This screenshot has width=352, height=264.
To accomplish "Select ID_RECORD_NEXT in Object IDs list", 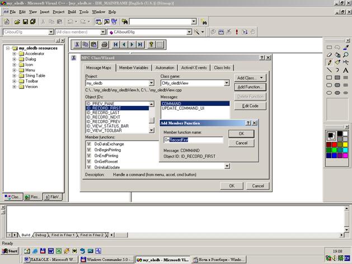I will 117,117.
